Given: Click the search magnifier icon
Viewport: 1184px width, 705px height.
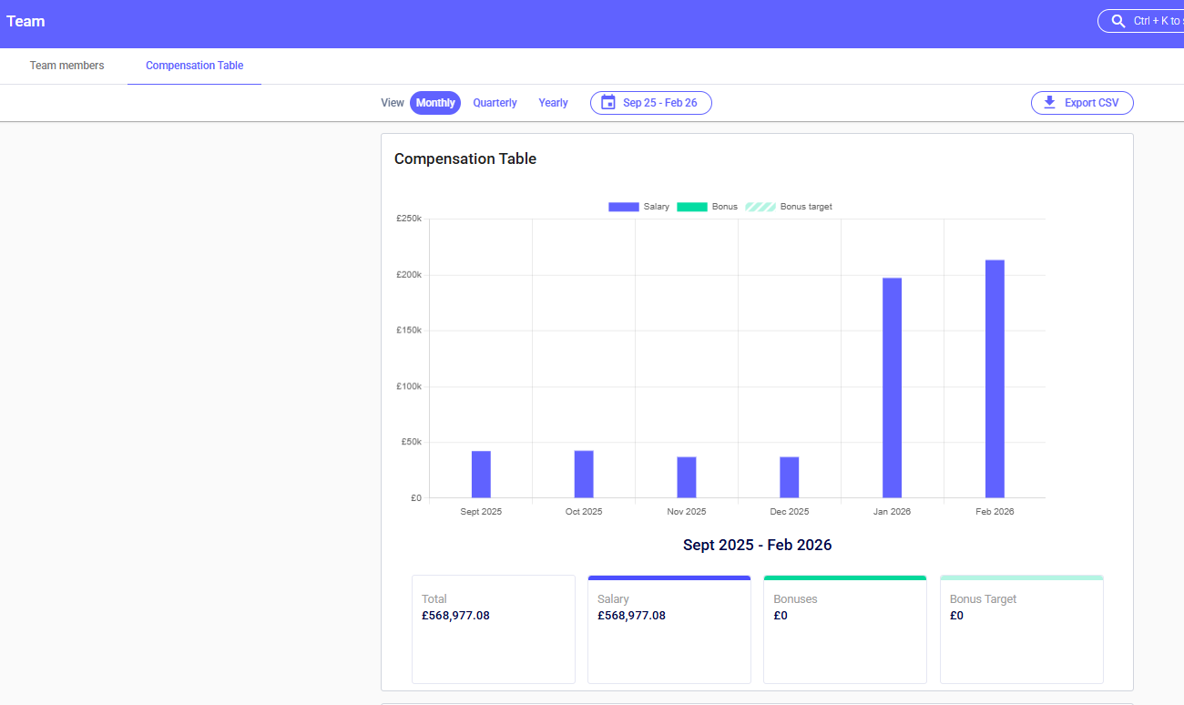Looking at the screenshot, I should tap(1118, 21).
